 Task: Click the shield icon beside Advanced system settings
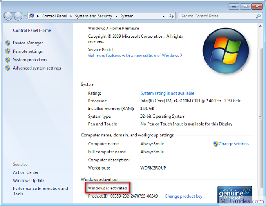pos(7,68)
